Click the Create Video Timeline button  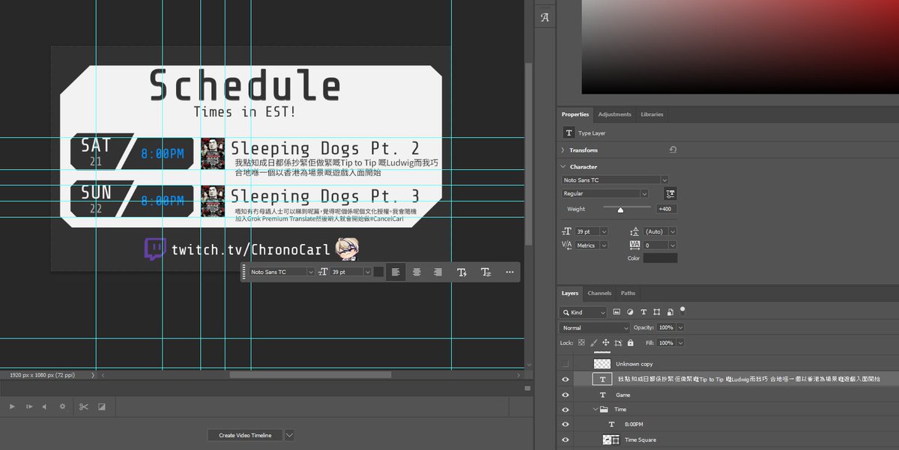[245, 435]
